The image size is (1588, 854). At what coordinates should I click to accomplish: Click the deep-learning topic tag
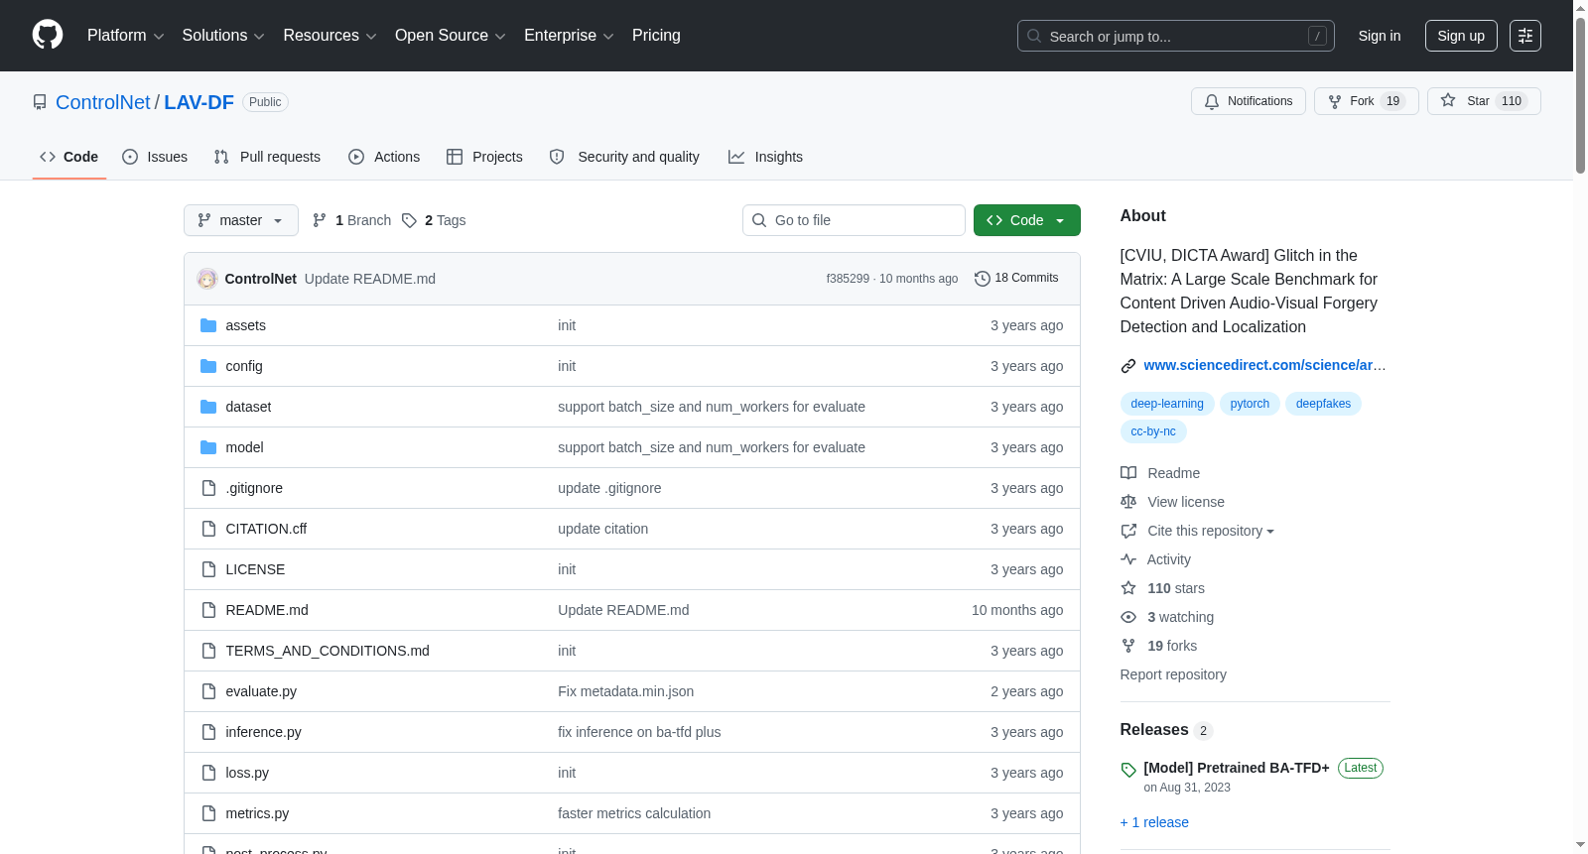pyautogui.click(x=1167, y=404)
